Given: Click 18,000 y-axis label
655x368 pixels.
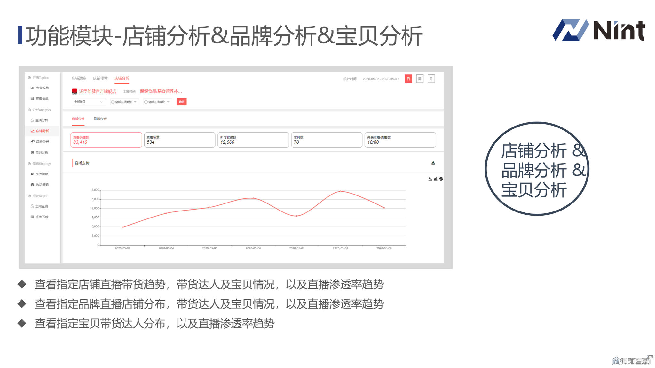Looking at the screenshot, I should (95, 190).
